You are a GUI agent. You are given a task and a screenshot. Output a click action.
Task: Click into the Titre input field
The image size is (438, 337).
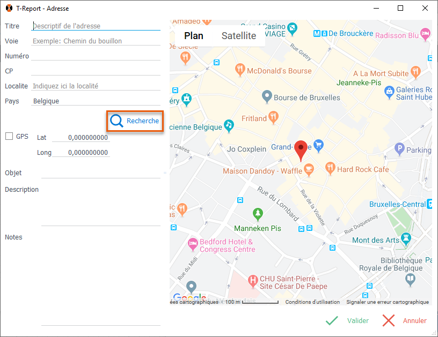click(x=96, y=26)
